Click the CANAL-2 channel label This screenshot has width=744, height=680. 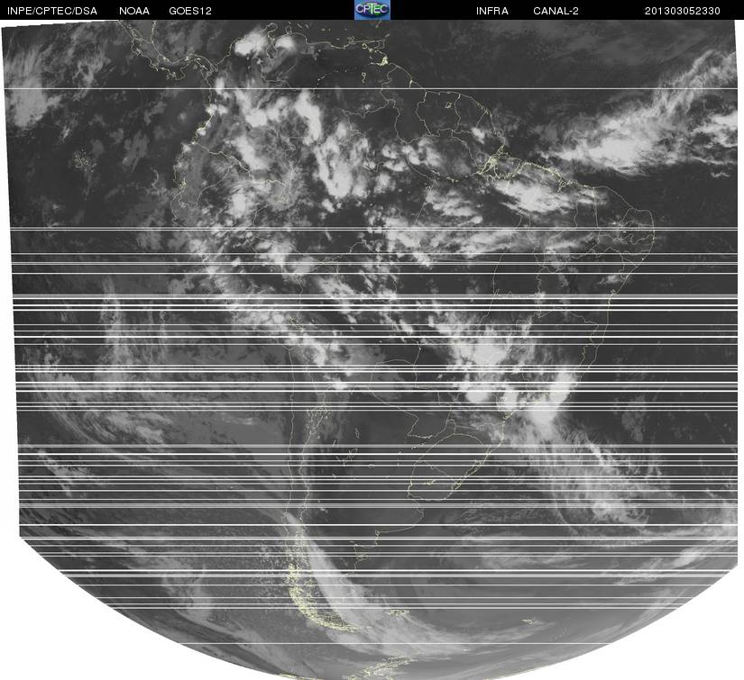tap(556, 11)
